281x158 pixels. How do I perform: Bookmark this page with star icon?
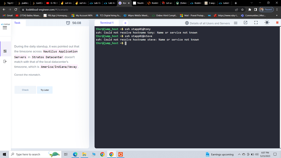pos(242,10)
